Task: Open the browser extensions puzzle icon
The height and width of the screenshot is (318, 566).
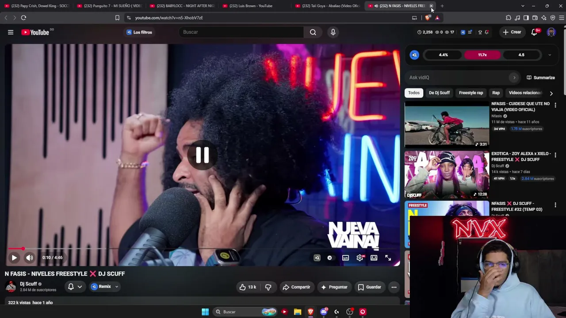Action: tap(509, 18)
